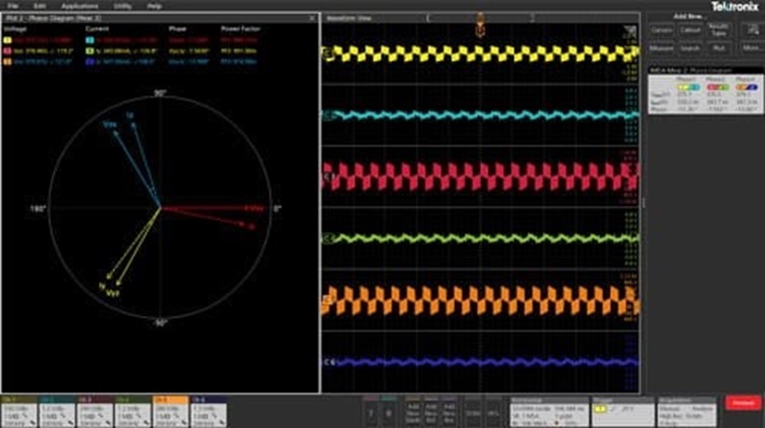Click the red Stopped button
The width and height of the screenshot is (765, 428).
pos(743,403)
